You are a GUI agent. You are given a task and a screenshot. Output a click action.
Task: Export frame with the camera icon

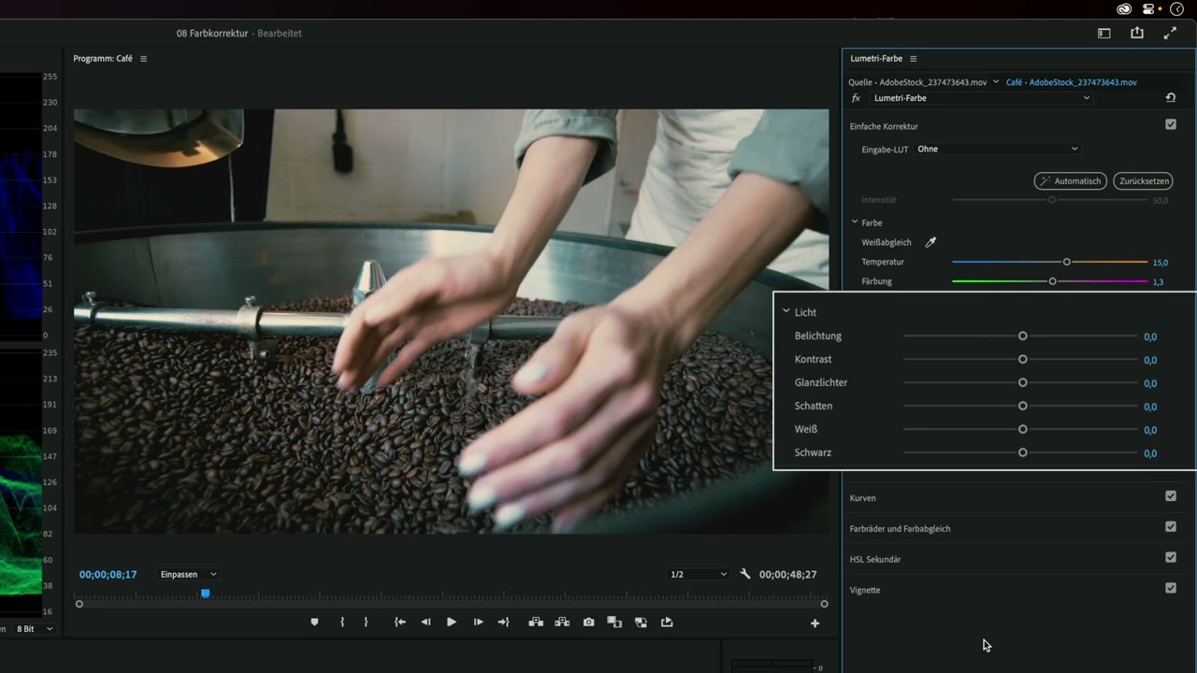pos(588,623)
